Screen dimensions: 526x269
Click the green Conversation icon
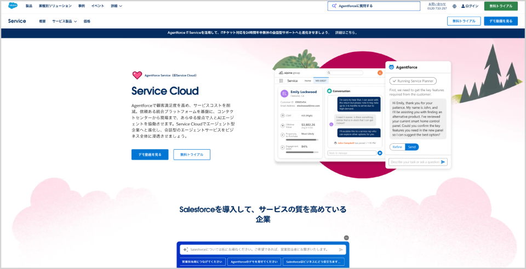(x=329, y=91)
